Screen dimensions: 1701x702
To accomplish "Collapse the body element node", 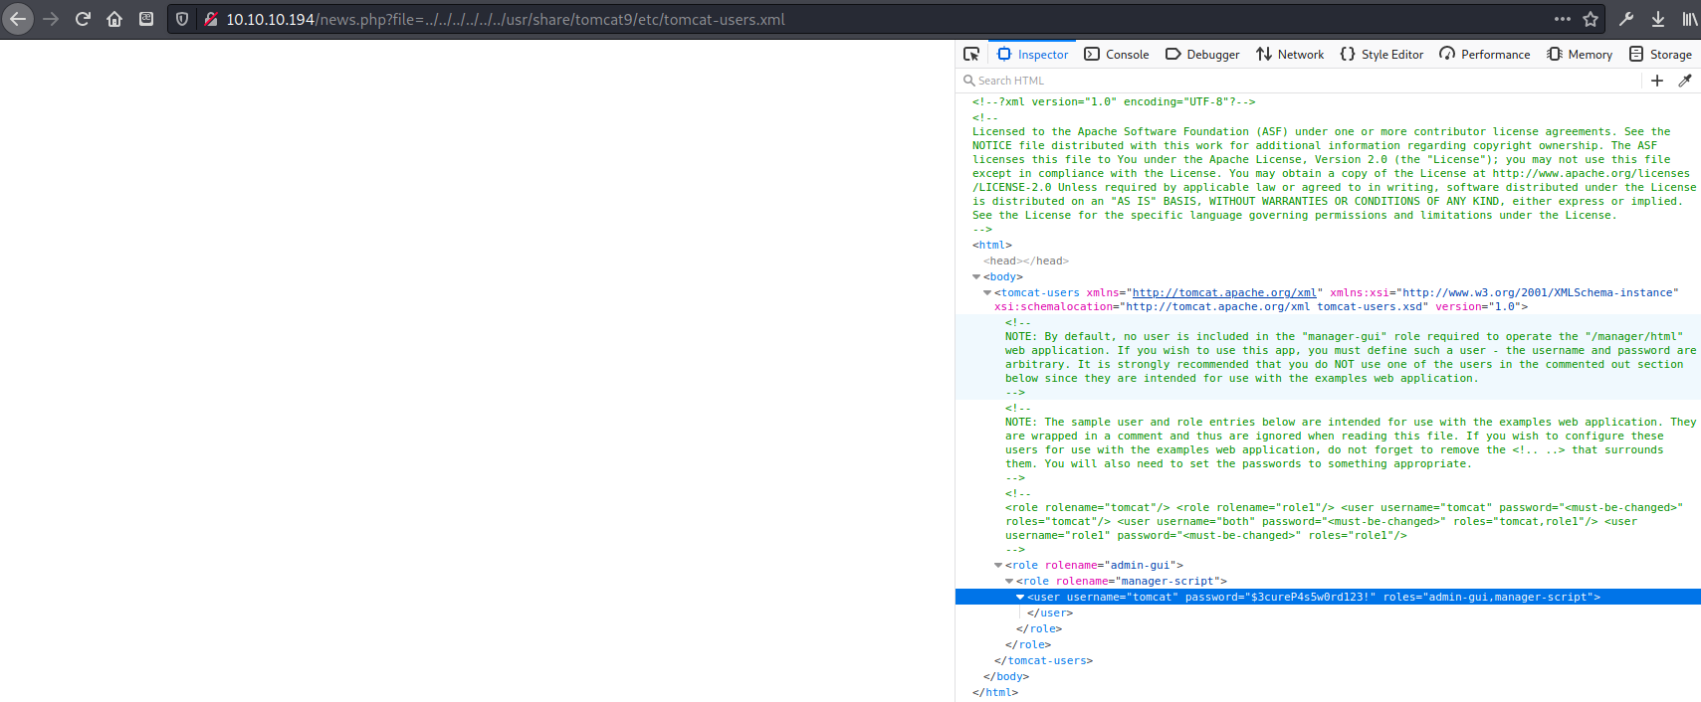I will (x=976, y=277).
